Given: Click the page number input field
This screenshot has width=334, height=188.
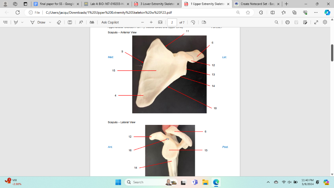Looking at the screenshot, I should pyautogui.click(x=172, y=22).
